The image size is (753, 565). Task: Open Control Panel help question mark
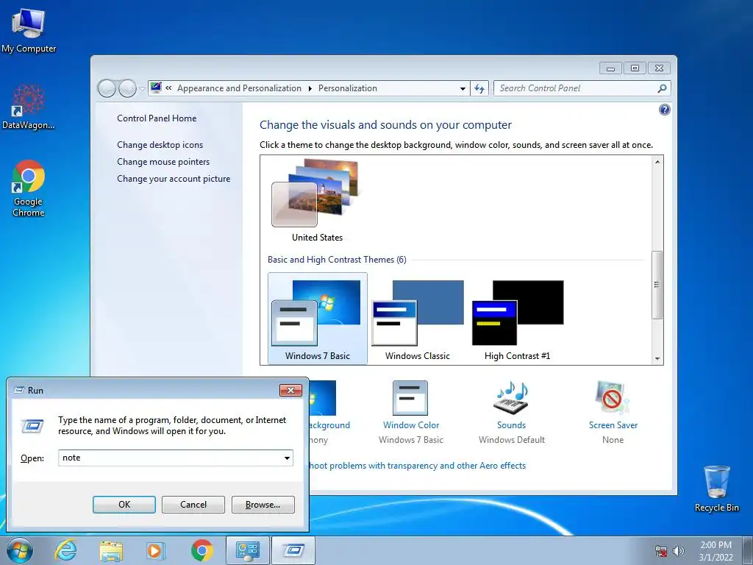(664, 110)
